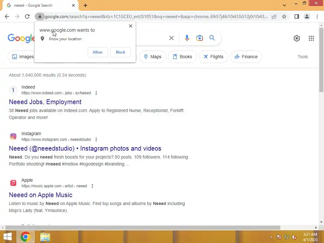Click the scroll down arrow
Viewport: 324px width, 243px height.
tap(321, 222)
